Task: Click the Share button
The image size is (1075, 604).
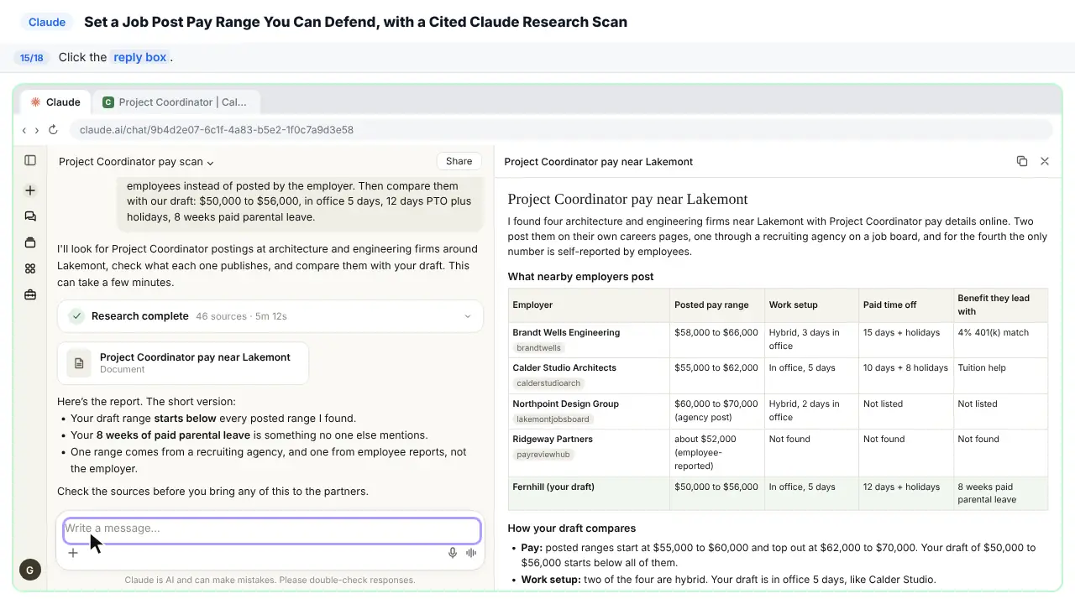Action: [459, 161]
